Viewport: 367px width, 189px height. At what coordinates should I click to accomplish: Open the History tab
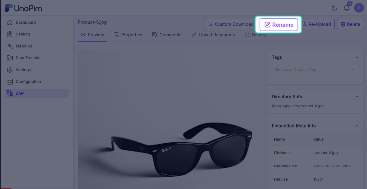tap(256, 35)
